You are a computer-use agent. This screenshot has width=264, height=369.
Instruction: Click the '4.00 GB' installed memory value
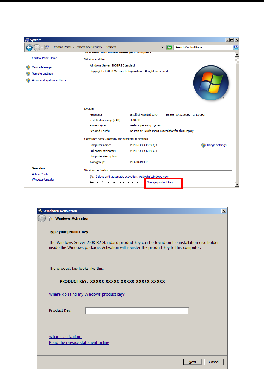click(x=135, y=120)
